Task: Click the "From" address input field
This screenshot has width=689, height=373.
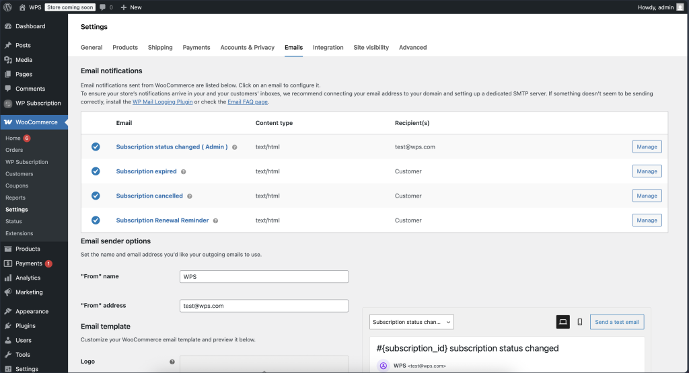Action: point(264,306)
